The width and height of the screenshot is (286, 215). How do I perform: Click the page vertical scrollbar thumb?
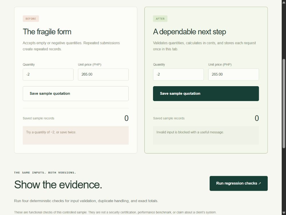pyautogui.click(x=284, y=103)
